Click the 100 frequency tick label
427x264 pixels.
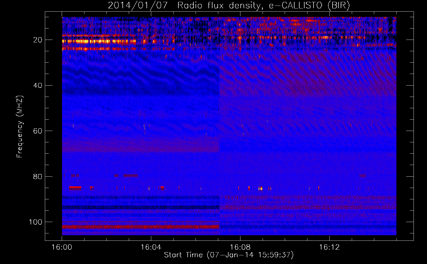pos(36,222)
